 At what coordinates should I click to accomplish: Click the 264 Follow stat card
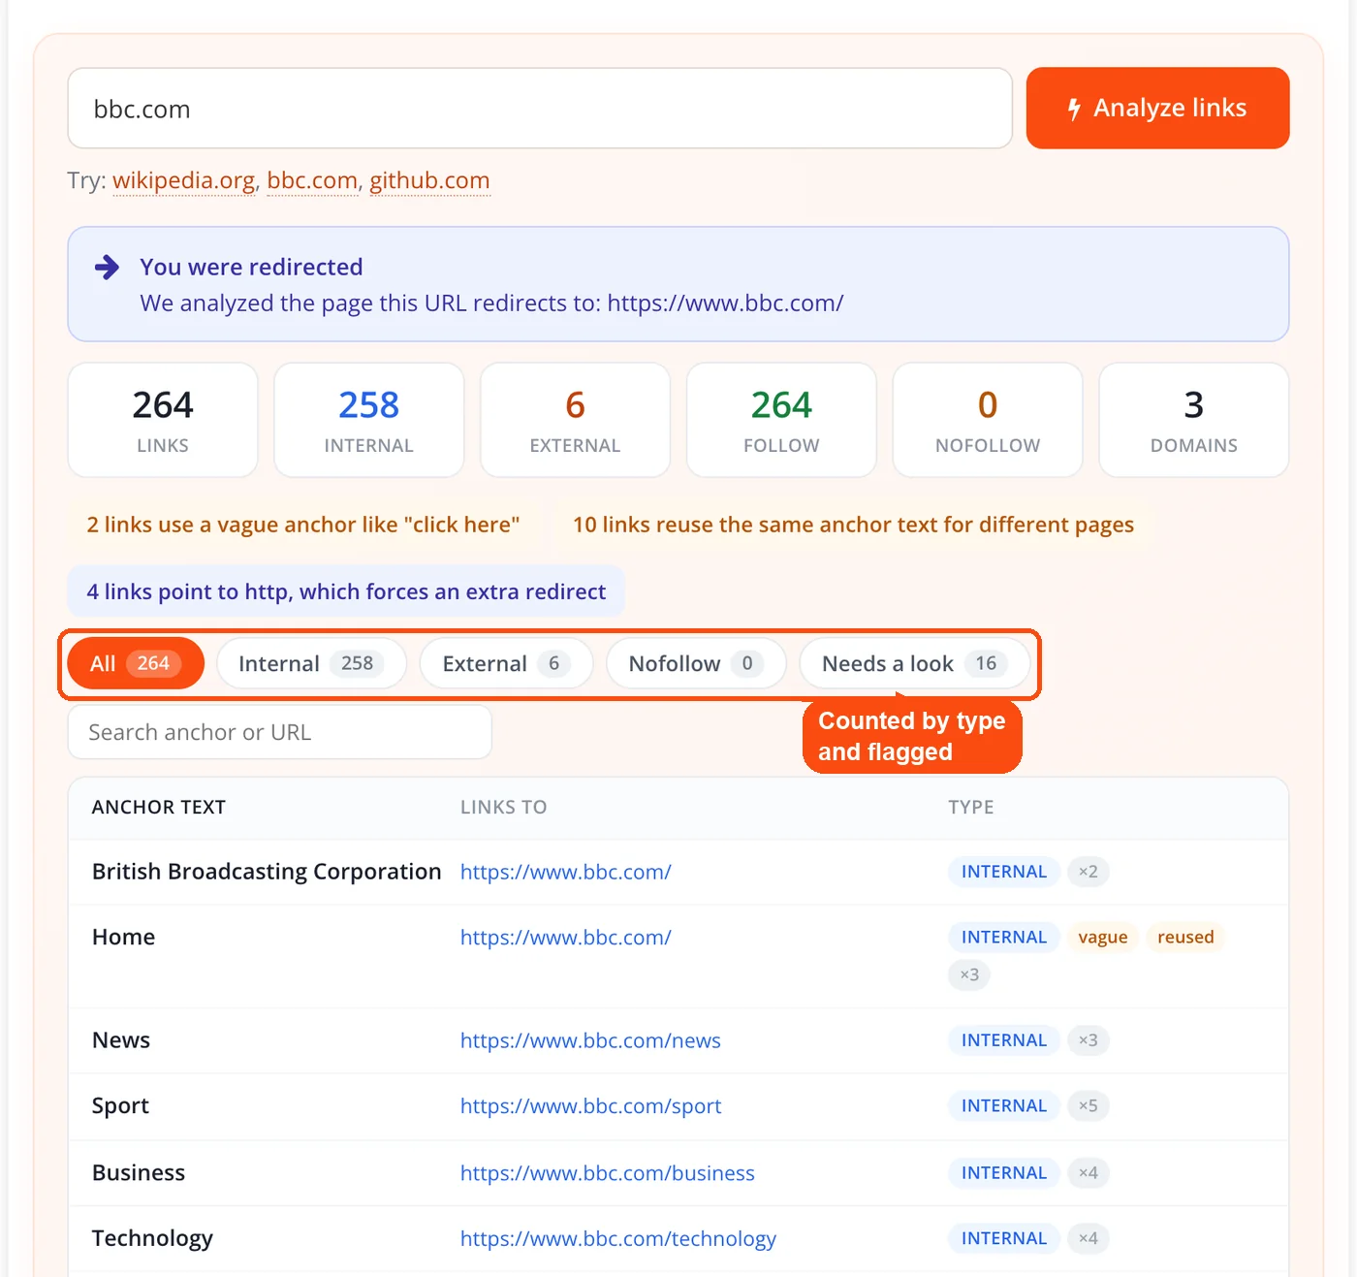tap(781, 420)
